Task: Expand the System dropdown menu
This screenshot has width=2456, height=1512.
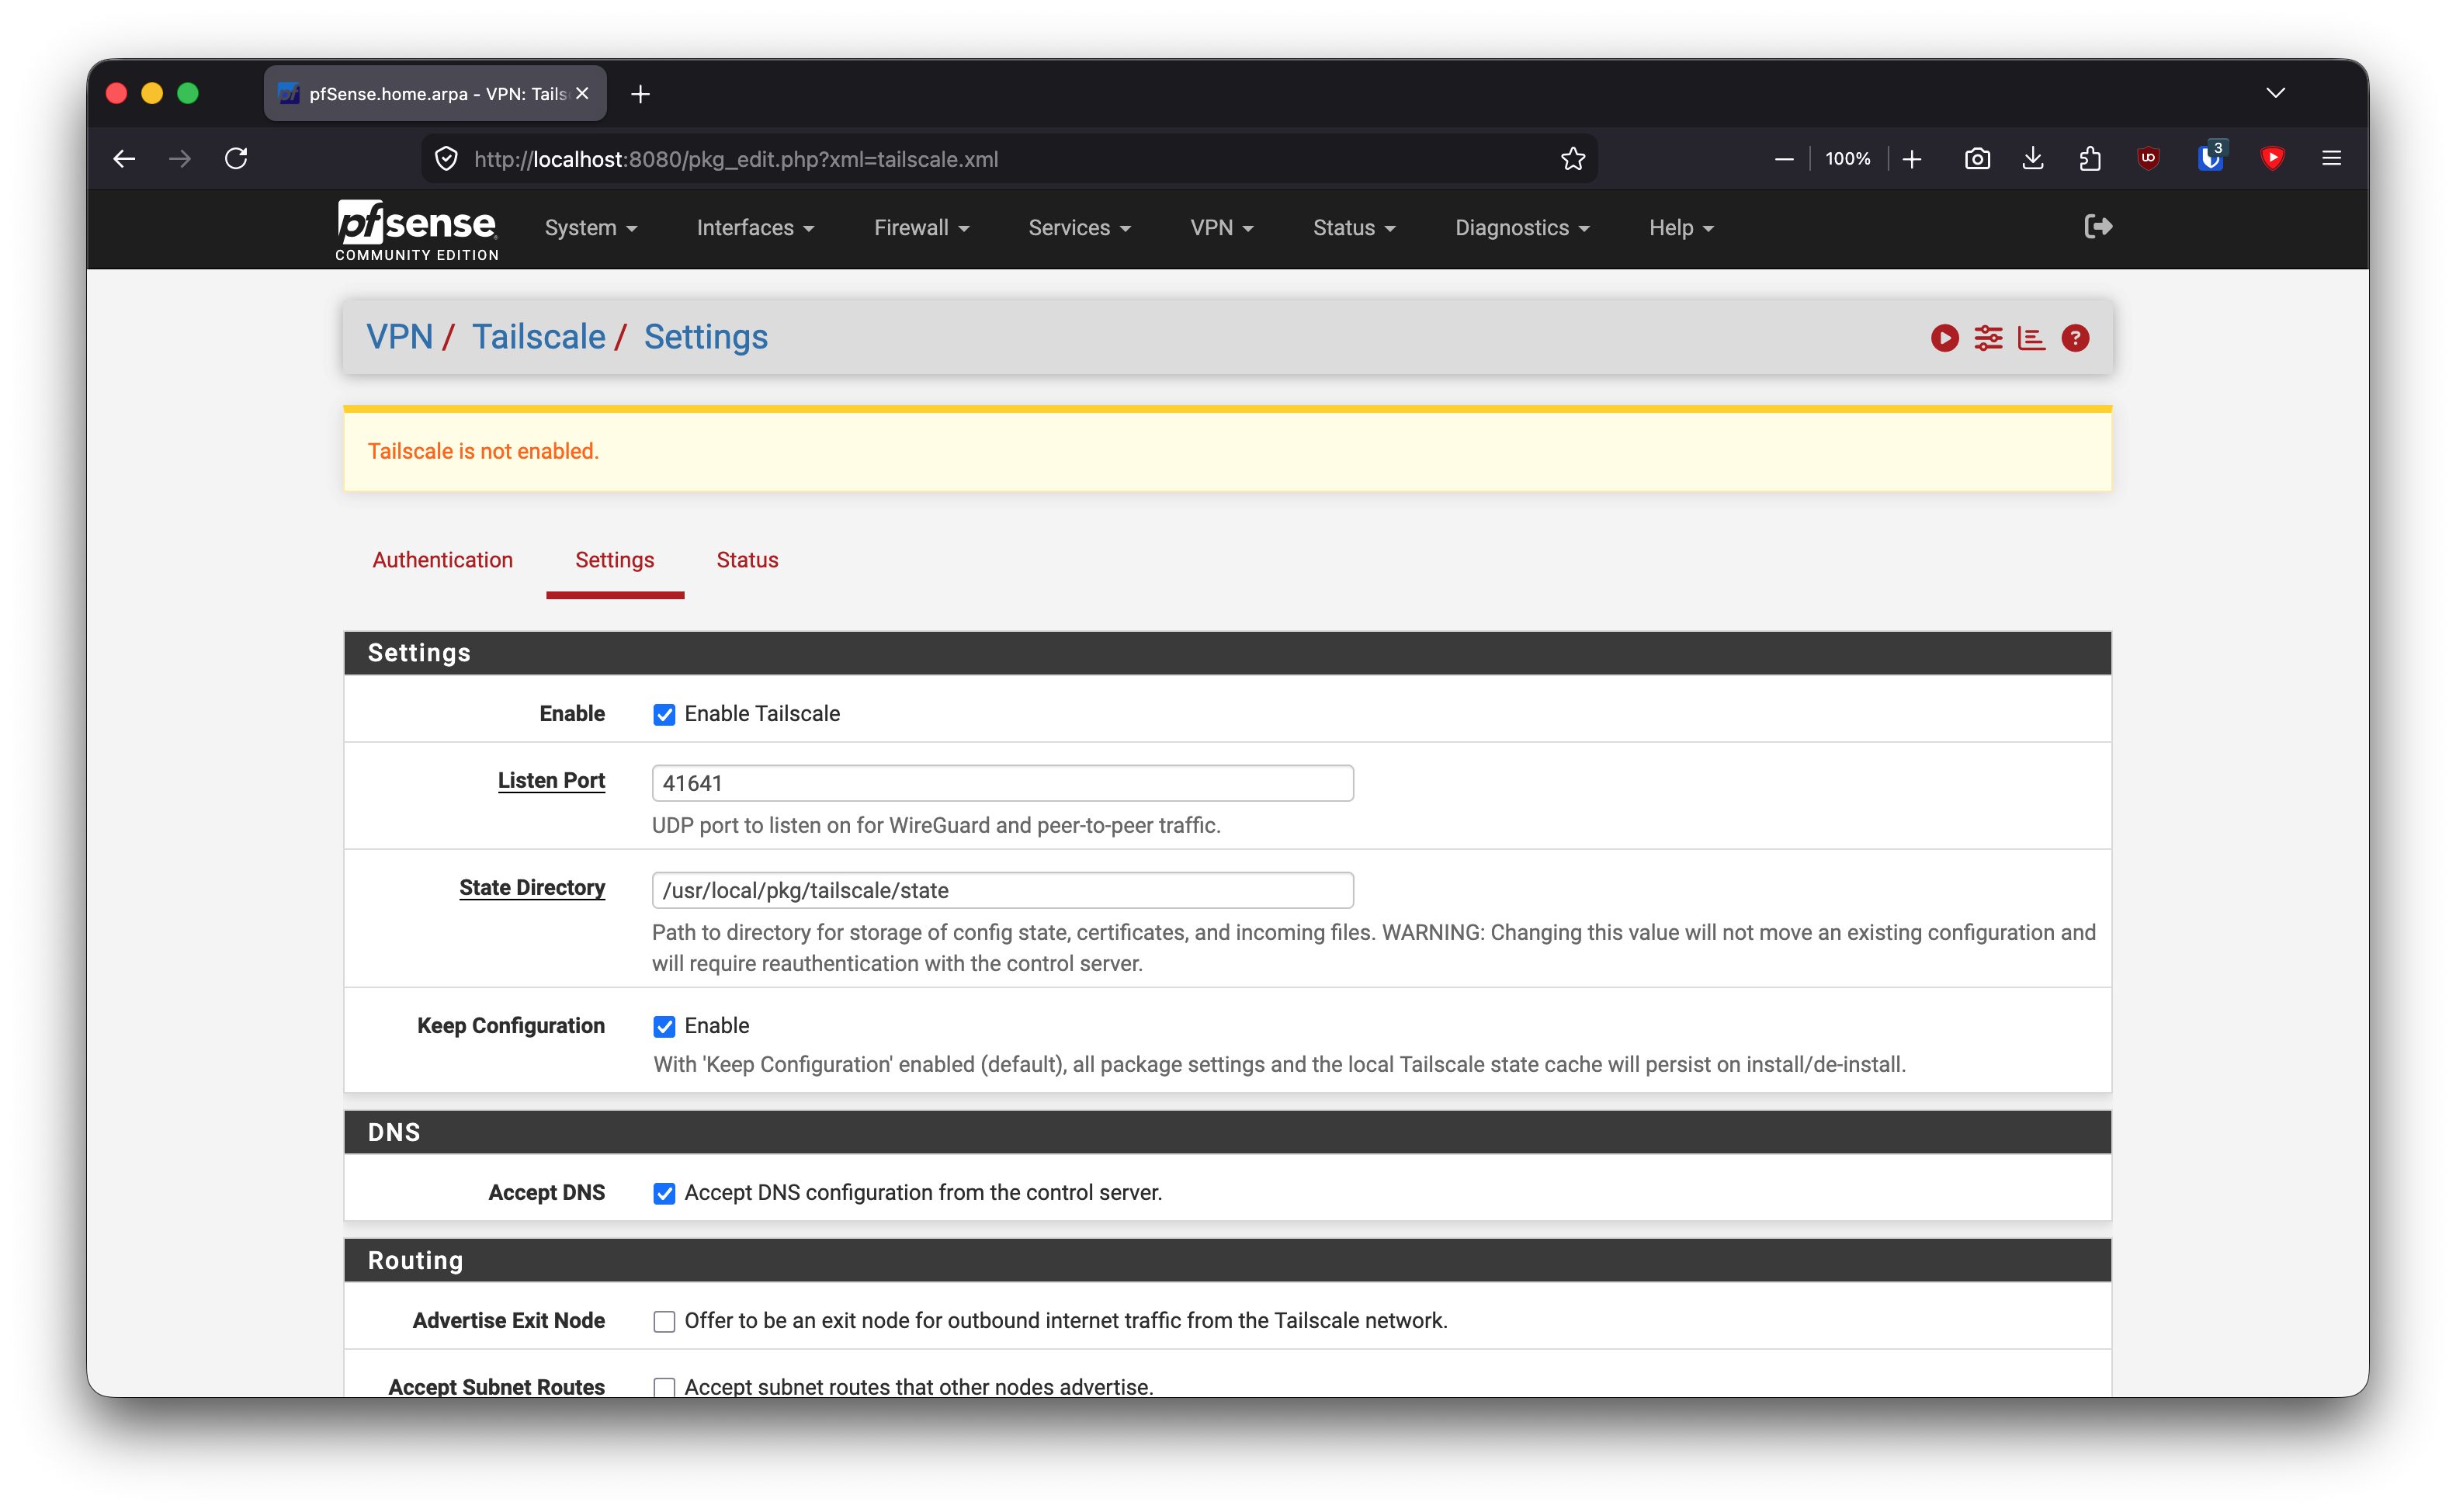Action: pos(591,228)
